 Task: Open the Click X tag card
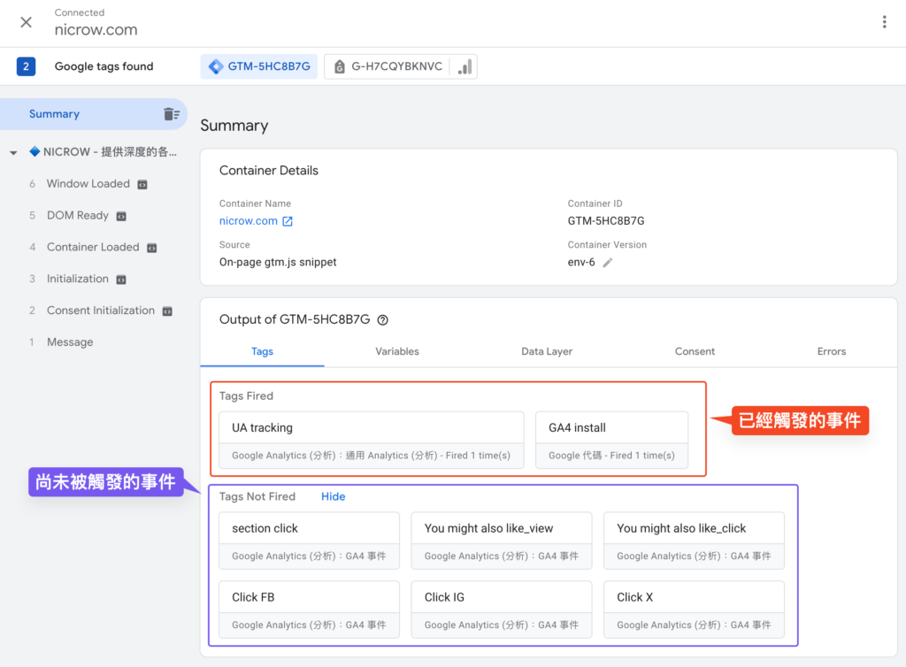(694, 609)
